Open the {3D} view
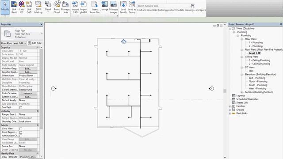Viewport: 283px width, 159px height. tap(251, 71)
